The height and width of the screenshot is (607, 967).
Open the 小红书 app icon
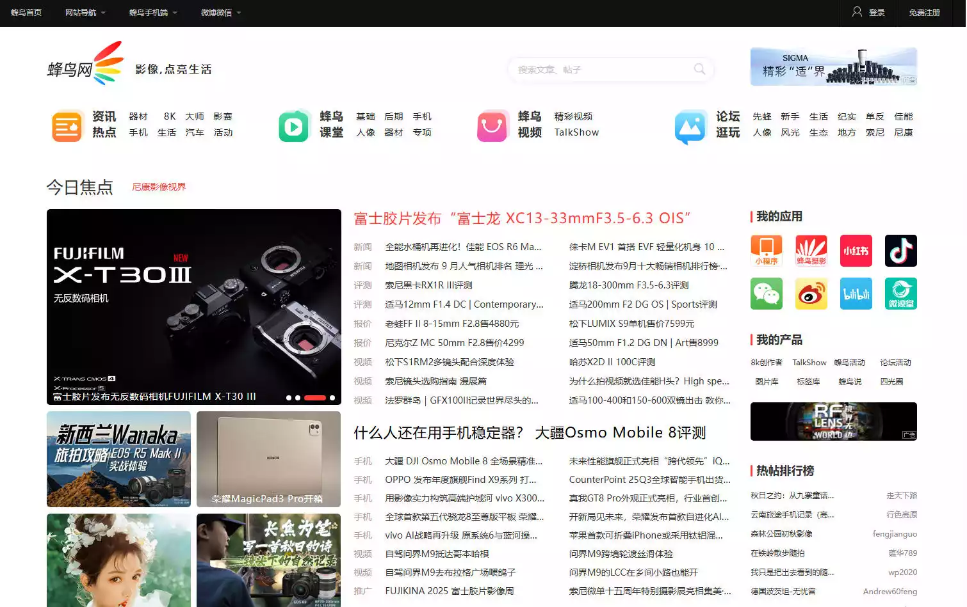point(856,251)
